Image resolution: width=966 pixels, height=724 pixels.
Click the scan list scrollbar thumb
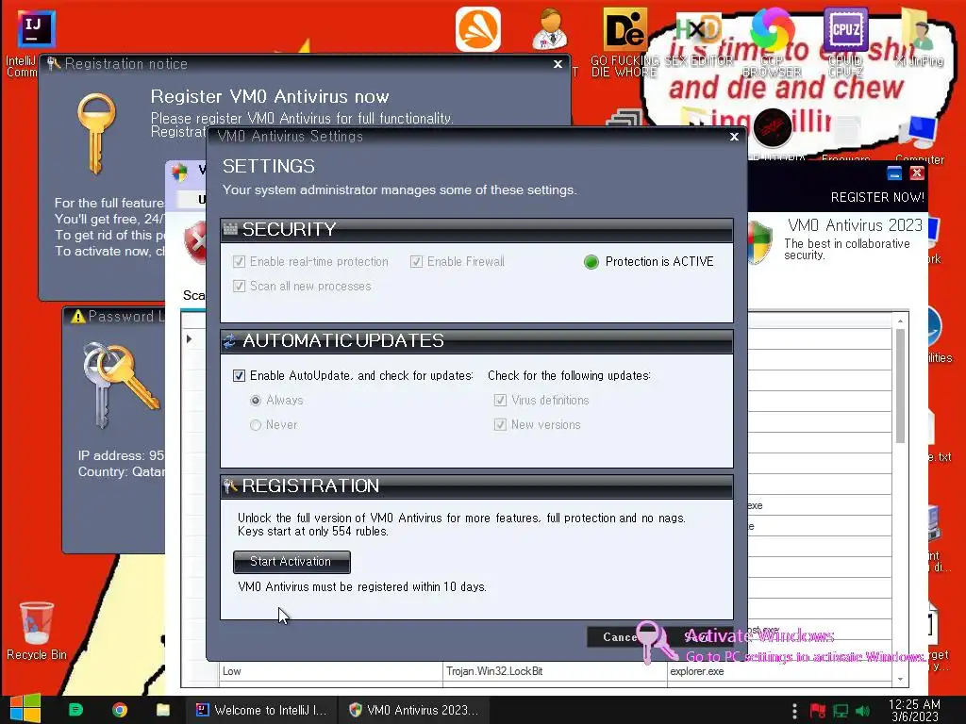pos(900,386)
